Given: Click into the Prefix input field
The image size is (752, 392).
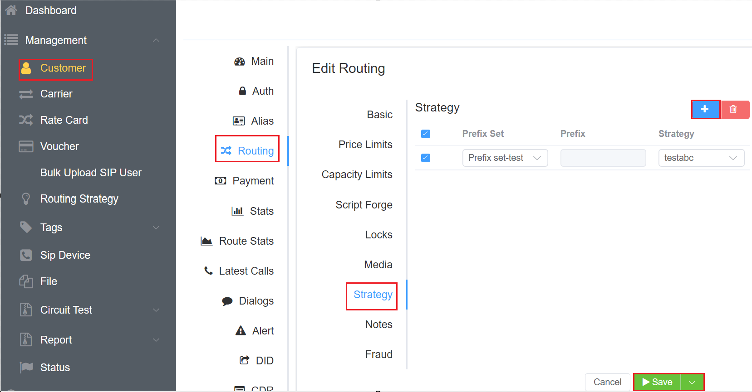Looking at the screenshot, I should [x=603, y=158].
